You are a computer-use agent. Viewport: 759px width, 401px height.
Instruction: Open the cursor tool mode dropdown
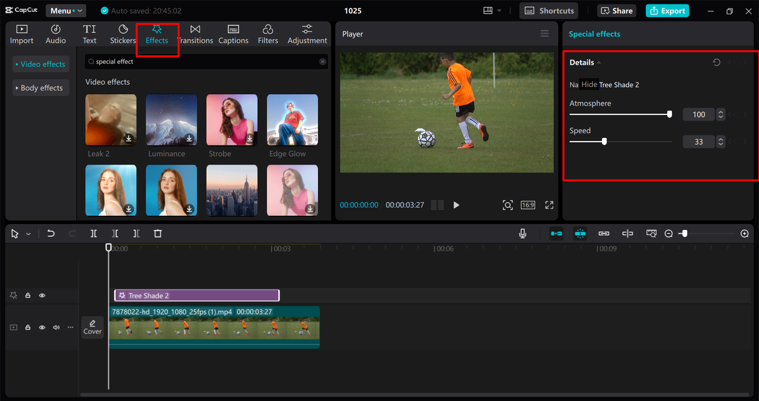pyautogui.click(x=28, y=234)
